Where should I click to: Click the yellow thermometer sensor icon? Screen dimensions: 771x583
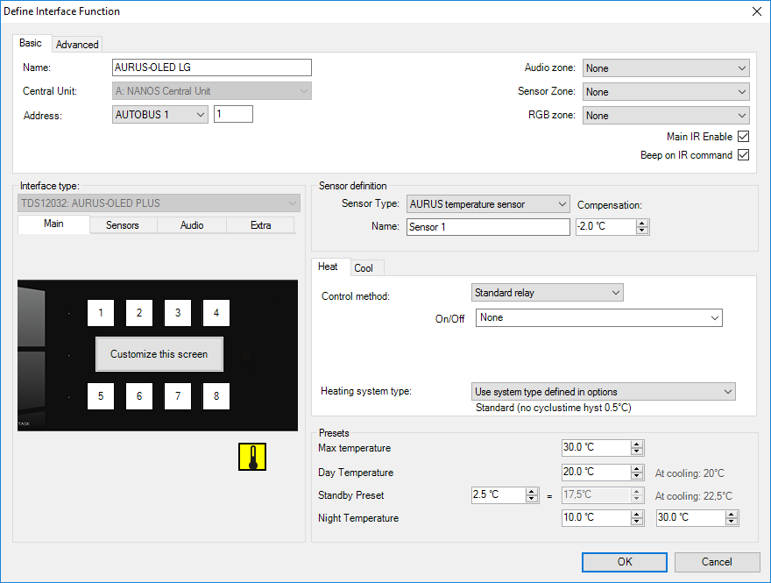click(x=252, y=457)
